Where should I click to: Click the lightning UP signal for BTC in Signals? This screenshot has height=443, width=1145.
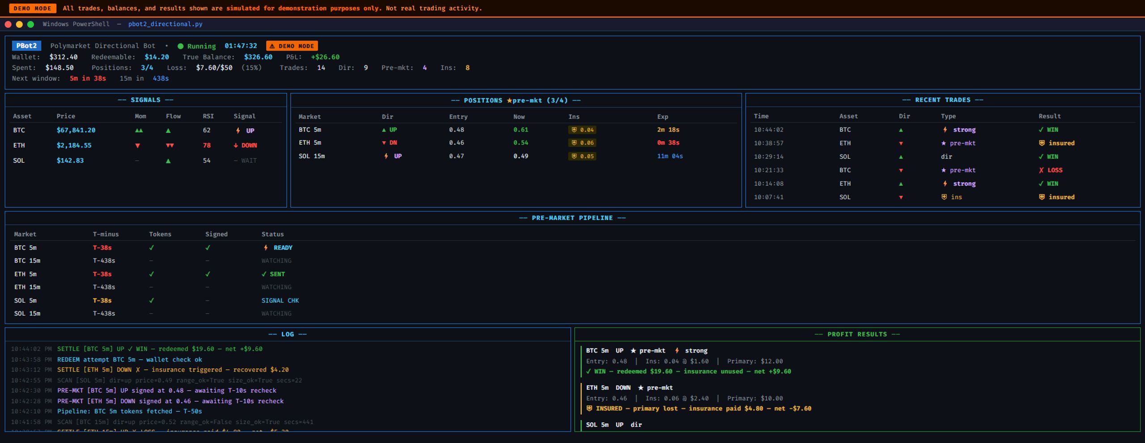[x=245, y=131]
